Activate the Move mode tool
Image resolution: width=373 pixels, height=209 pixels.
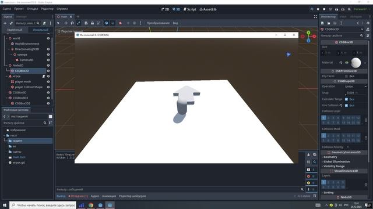[x=66, y=23]
